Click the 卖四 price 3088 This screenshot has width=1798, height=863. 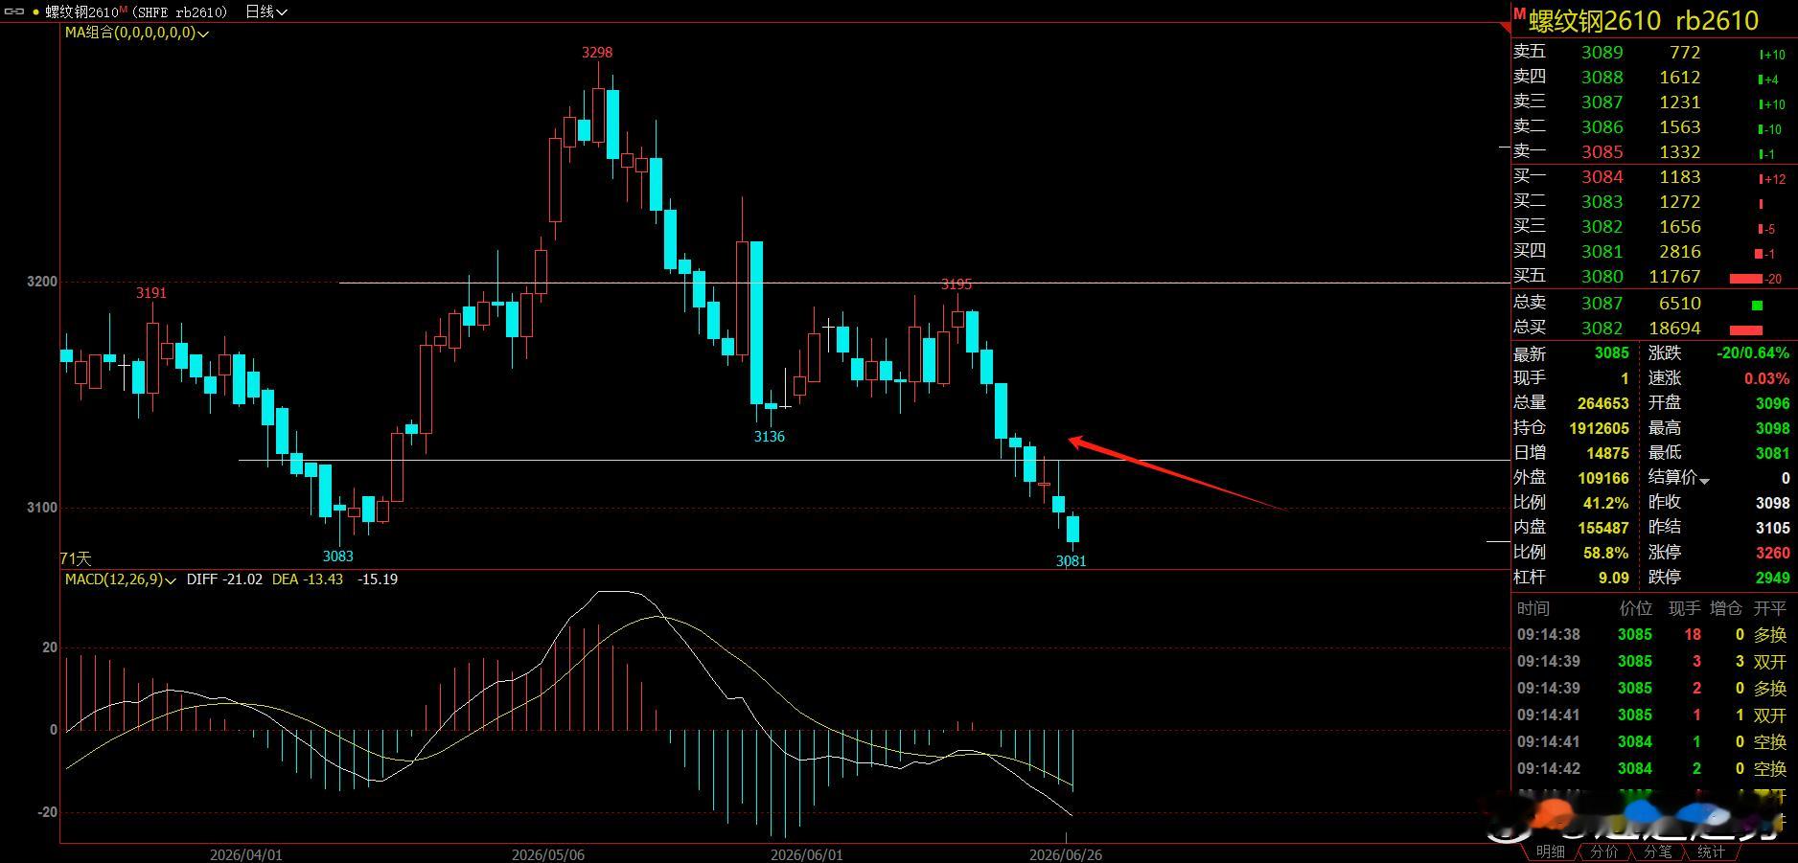tap(1602, 78)
